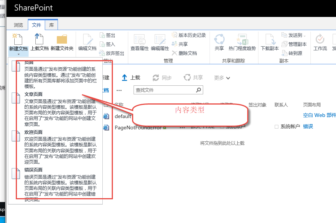Click 放弃签出 discard check out
The height and width of the screenshot is (223, 336).
112,53
